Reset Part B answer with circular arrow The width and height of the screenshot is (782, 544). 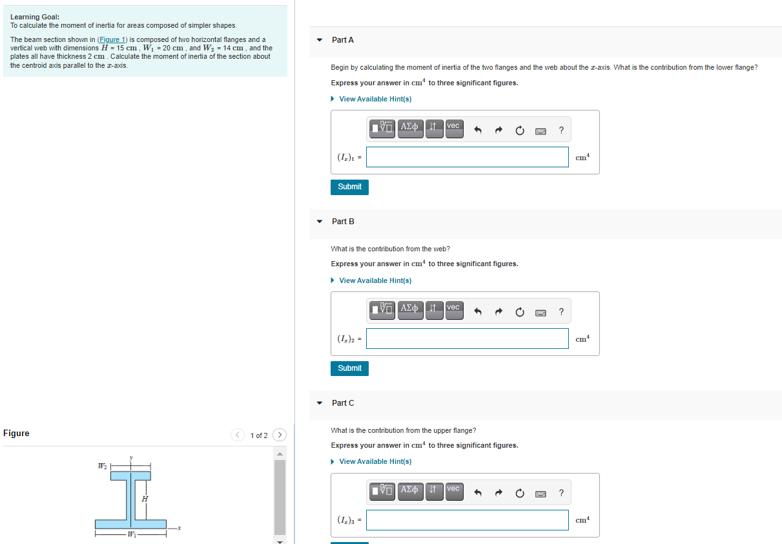tap(520, 312)
